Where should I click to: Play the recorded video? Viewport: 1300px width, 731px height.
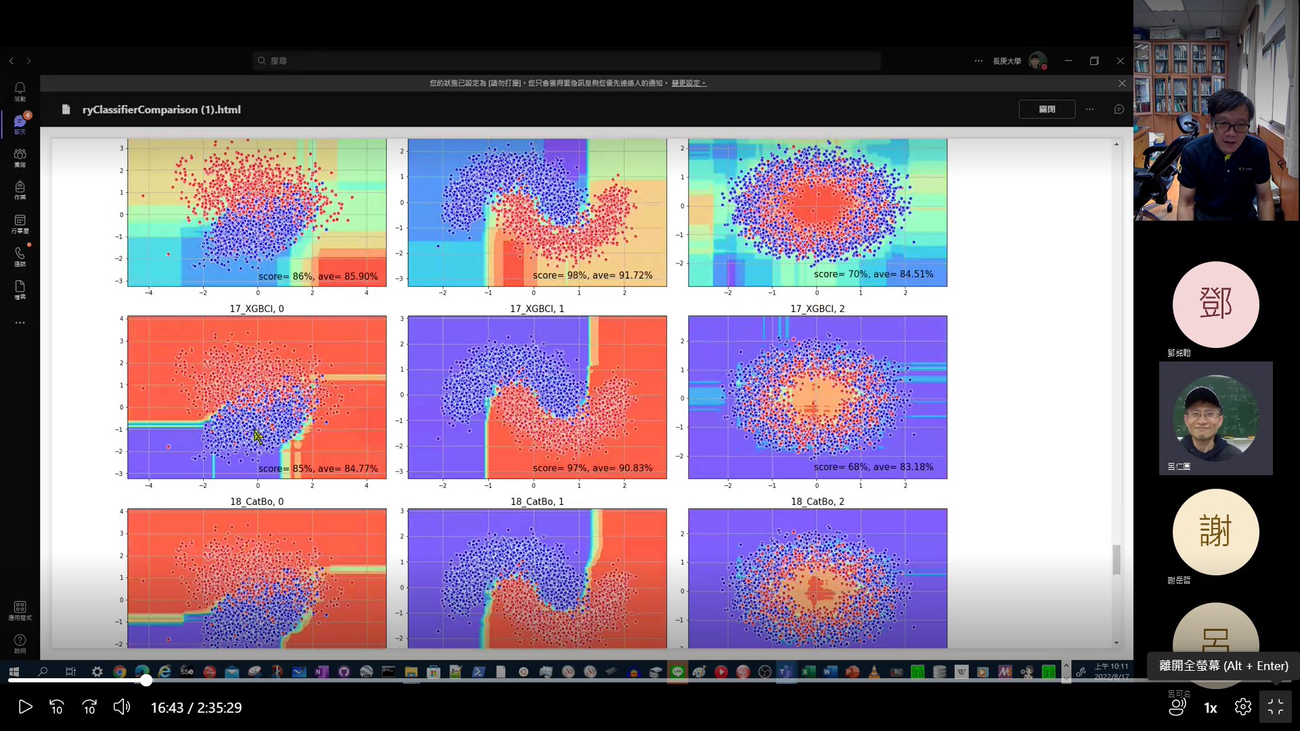[x=25, y=707]
